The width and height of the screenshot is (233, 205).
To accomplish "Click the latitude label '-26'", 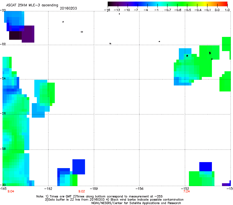I will coord(3,113).
